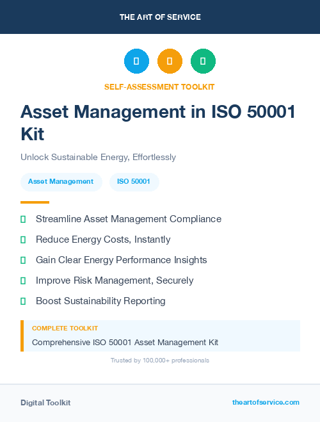Click the bullet icon beside Gain Clear Energy Performance
320x422 pixels.
[x=23, y=260]
